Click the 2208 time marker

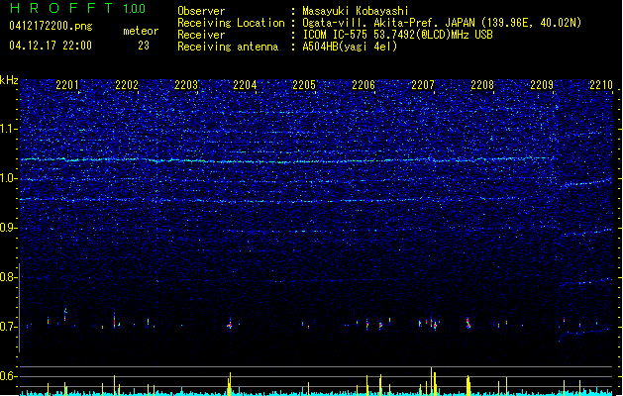482,85
